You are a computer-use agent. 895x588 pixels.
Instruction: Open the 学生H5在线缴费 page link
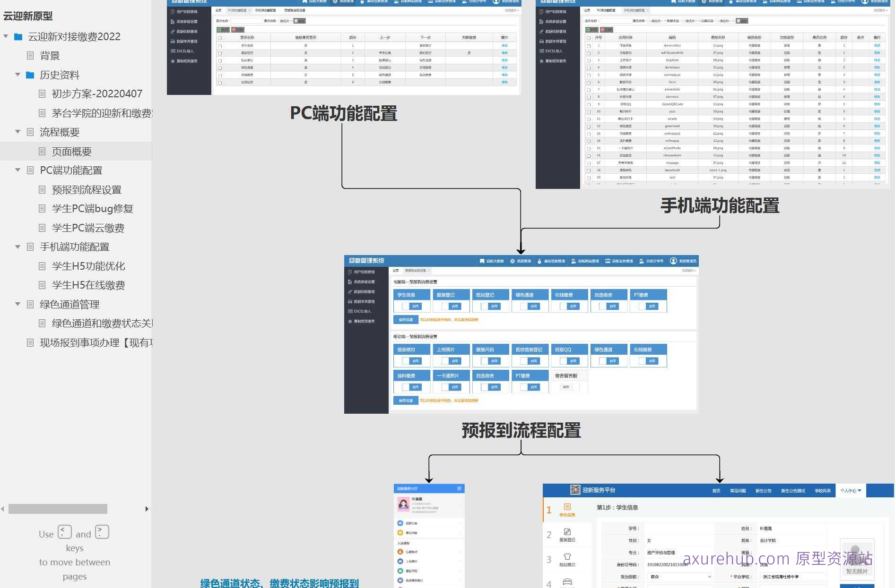[88, 285]
